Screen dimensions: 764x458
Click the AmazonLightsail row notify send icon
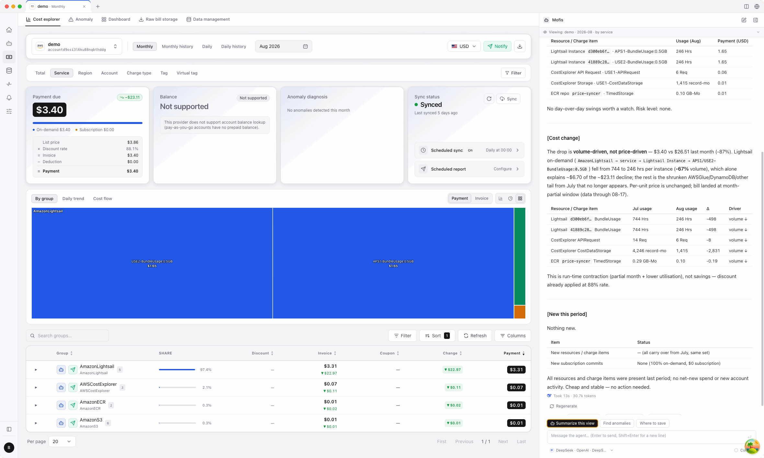[73, 370]
